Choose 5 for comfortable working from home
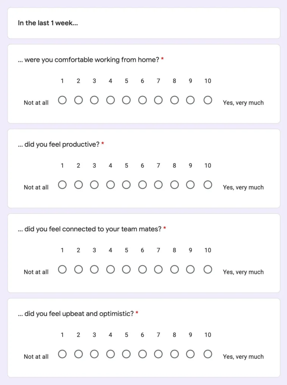Viewport: 287px width, 385px height. [x=126, y=100]
